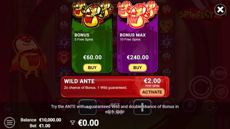Toggle the sound speaker icon
This screenshot has height=129, width=230.
9,109
